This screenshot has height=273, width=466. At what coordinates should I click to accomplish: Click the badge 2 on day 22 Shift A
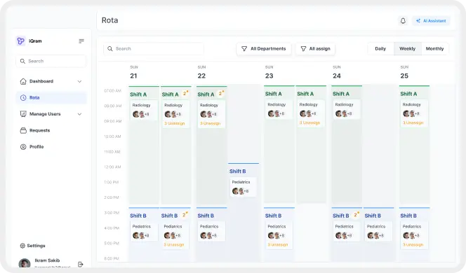pyautogui.click(x=221, y=93)
